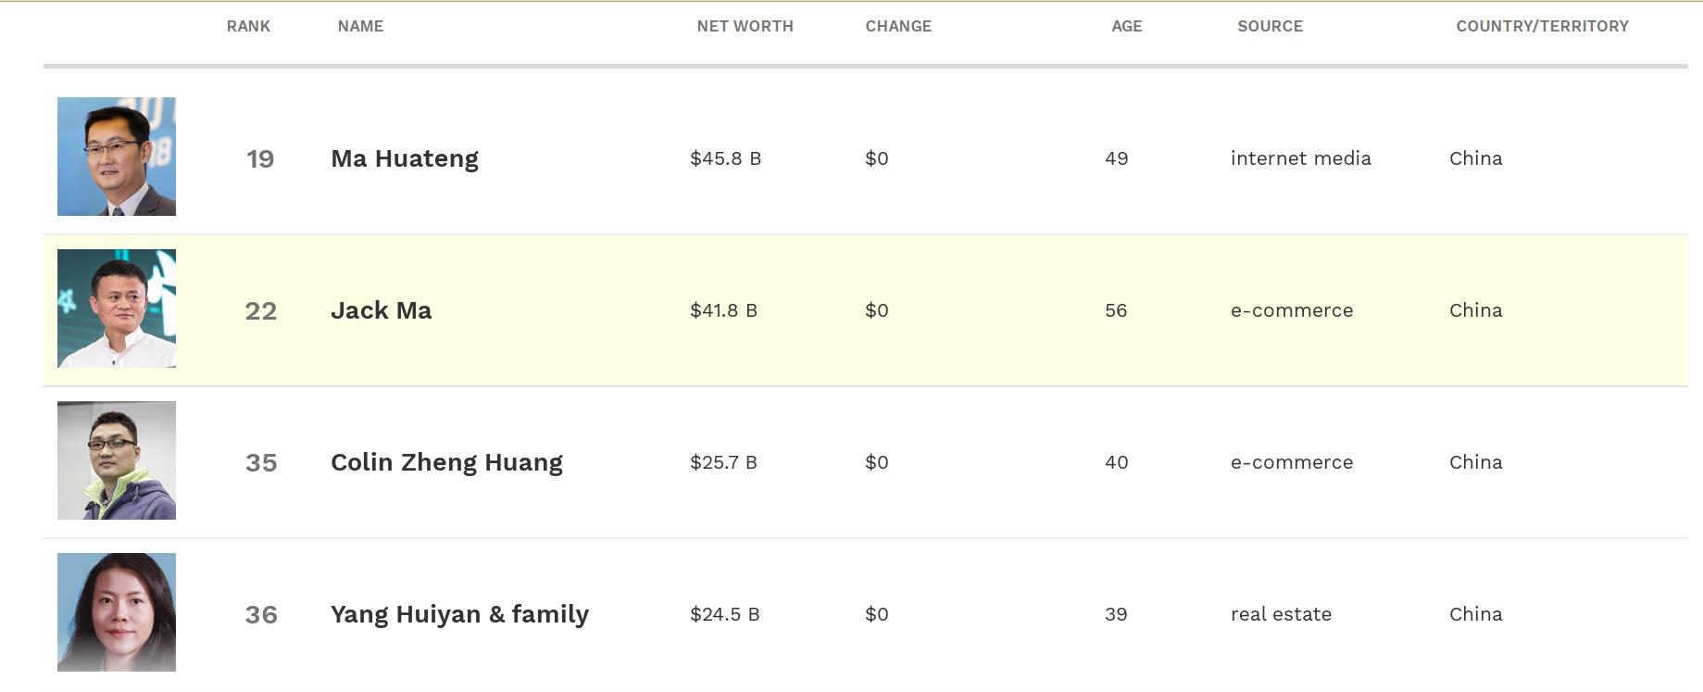This screenshot has height=692, width=1703.
Task: Open the photo thumbnail in Jack Ma's row
Action: (117, 308)
